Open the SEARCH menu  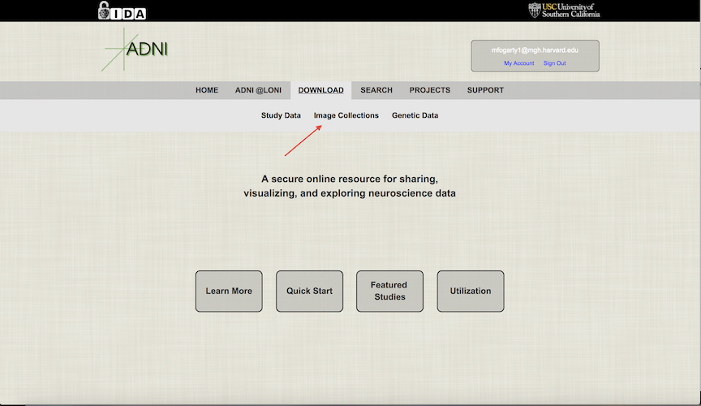(376, 90)
